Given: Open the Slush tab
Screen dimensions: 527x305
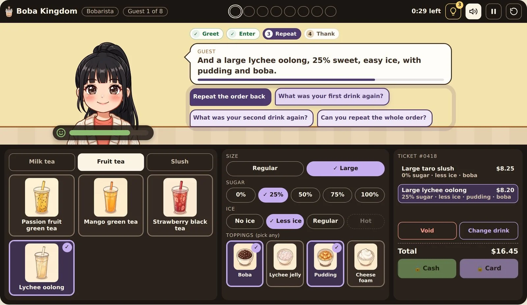Looking at the screenshot, I should coord(180,162).
